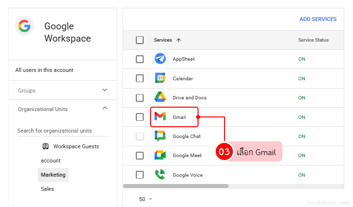The image size is (353, 207).
Task: Check the Google Meet row checkbox
Action: [x=140, y=156]
